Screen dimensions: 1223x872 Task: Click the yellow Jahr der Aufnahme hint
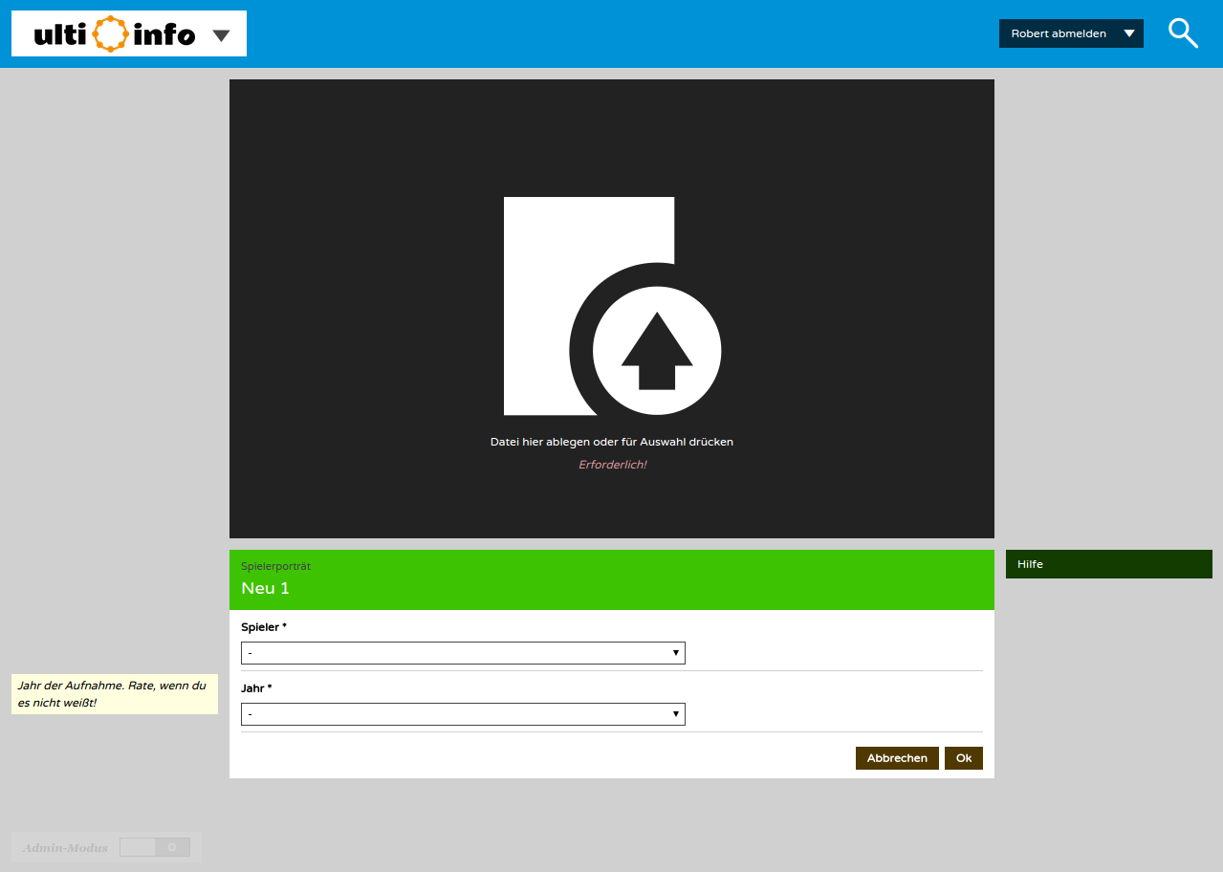pos(114,694)
